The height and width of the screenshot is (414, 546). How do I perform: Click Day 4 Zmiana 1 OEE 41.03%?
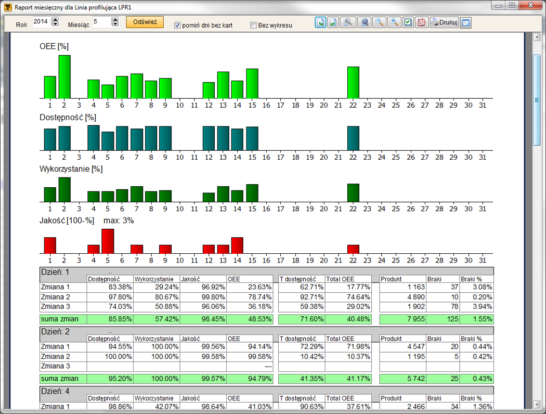(250, 406)
